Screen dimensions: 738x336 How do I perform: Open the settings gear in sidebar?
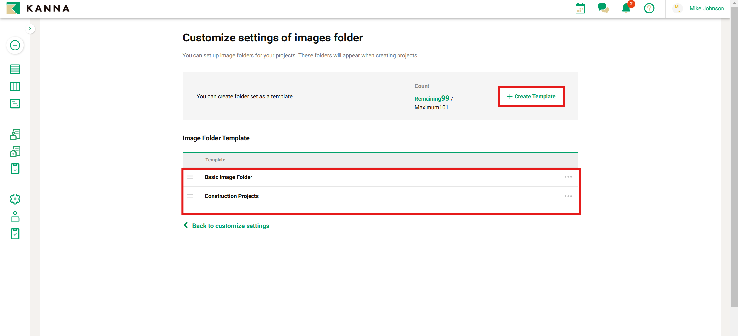pos(15,199)
